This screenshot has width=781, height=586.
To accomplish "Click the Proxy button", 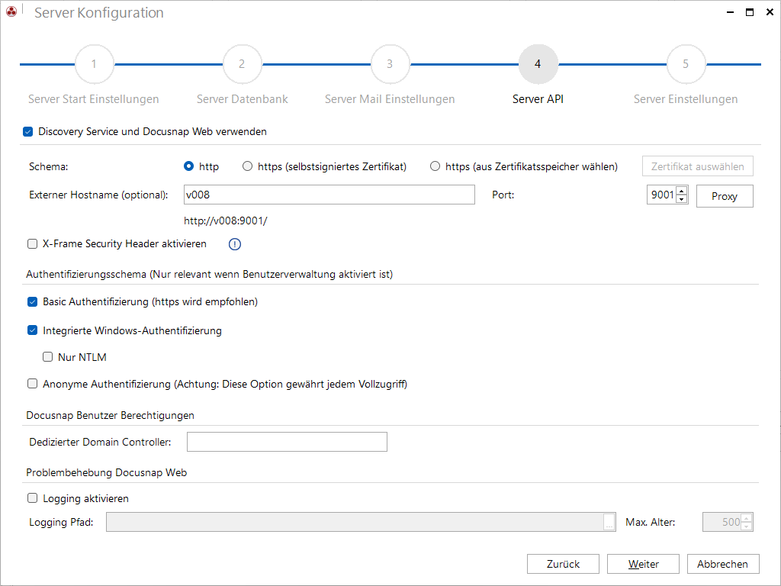I will [725, 196].
